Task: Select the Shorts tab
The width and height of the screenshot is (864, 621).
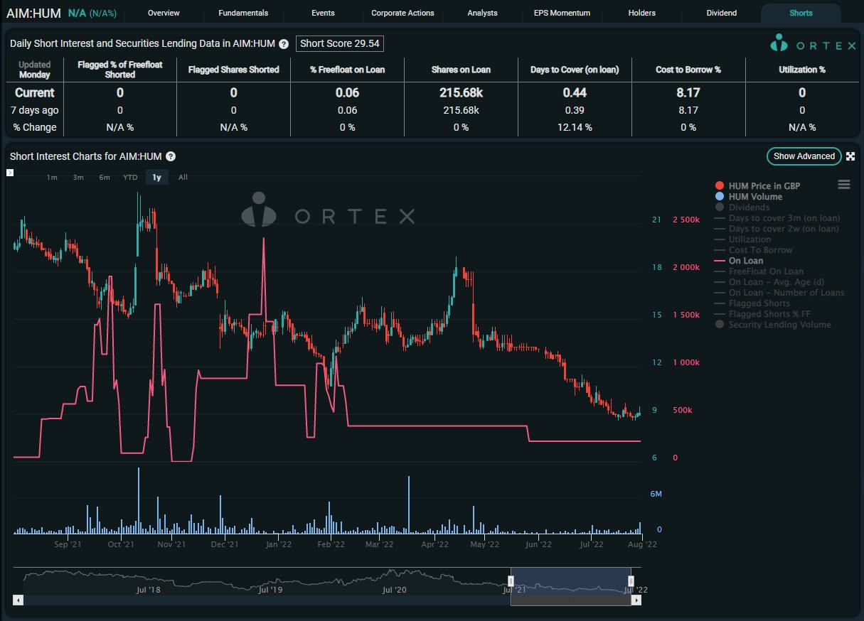Action: [801, 13]
